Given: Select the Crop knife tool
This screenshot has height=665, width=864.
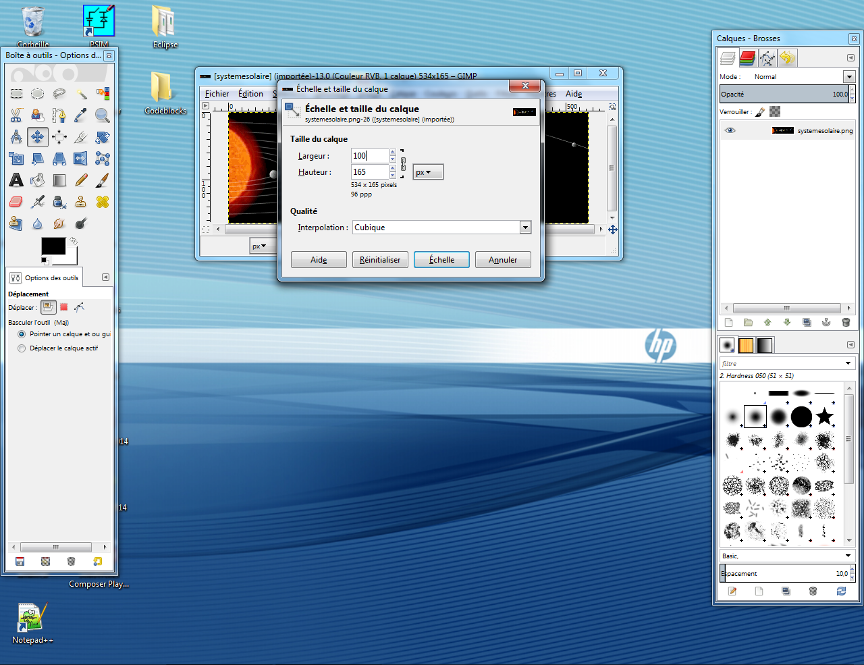Looking at the screenshot, I should pyautogui.click(x=81, y=137).
